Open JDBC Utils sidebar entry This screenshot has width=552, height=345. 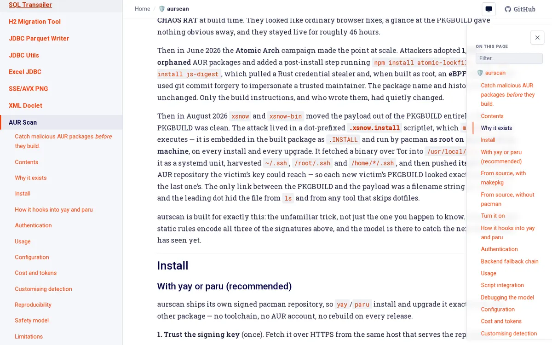pyautogui.click(x=24, y=55)
